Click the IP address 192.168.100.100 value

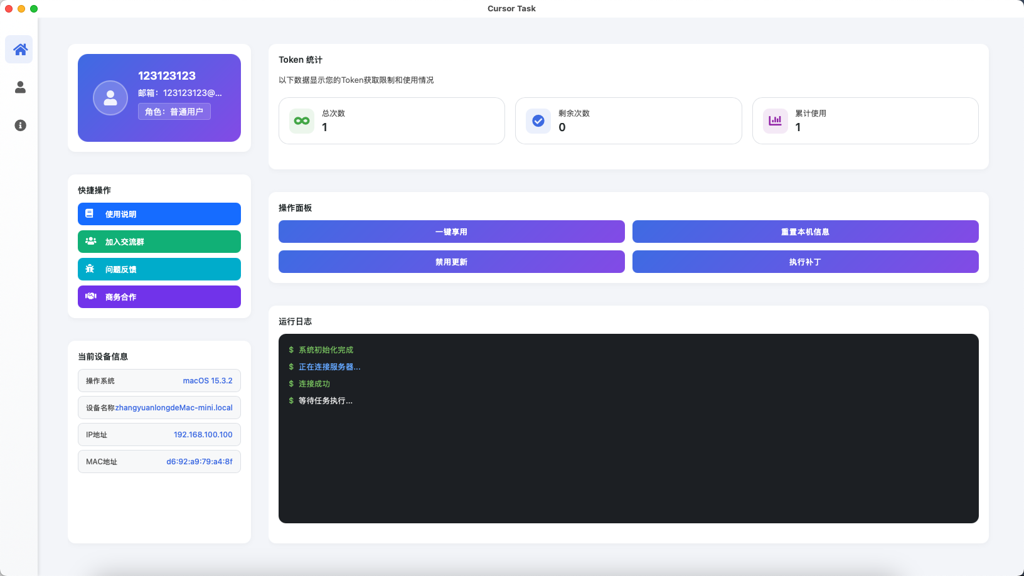click(203, 435)
